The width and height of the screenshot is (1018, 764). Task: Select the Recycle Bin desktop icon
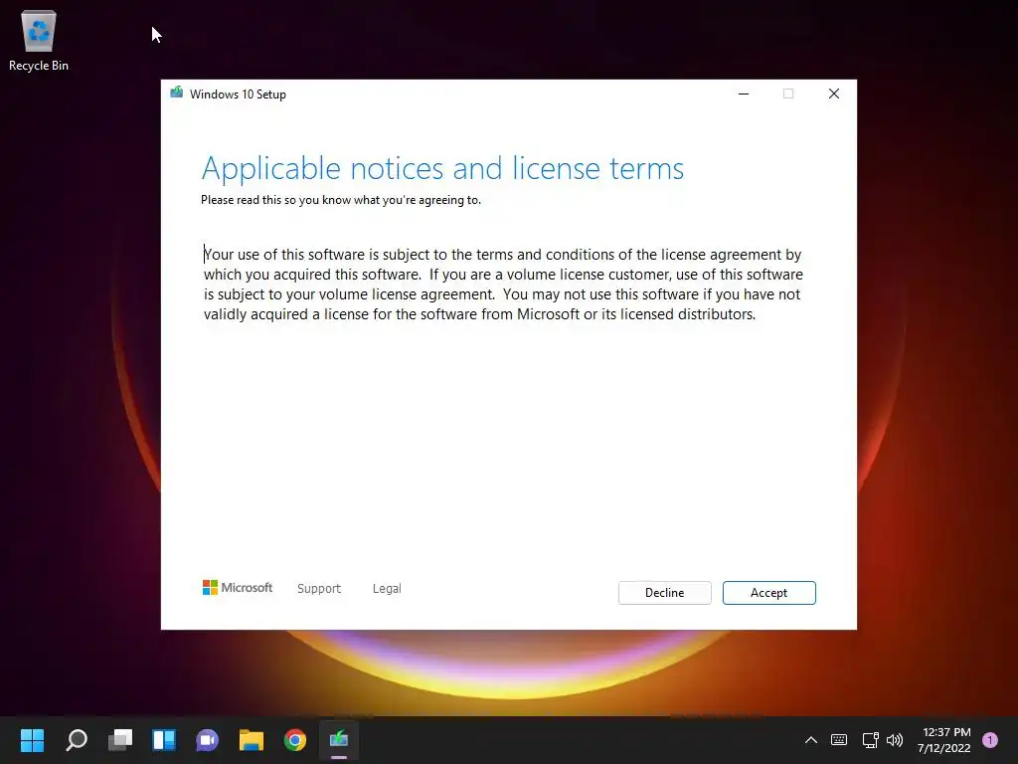[39, 41]
